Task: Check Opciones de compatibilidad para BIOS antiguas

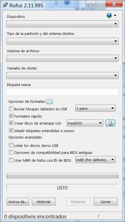Action: tap(11, 153)
